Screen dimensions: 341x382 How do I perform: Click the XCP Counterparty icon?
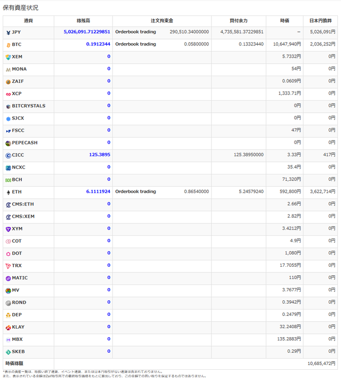tap(9, 94)
